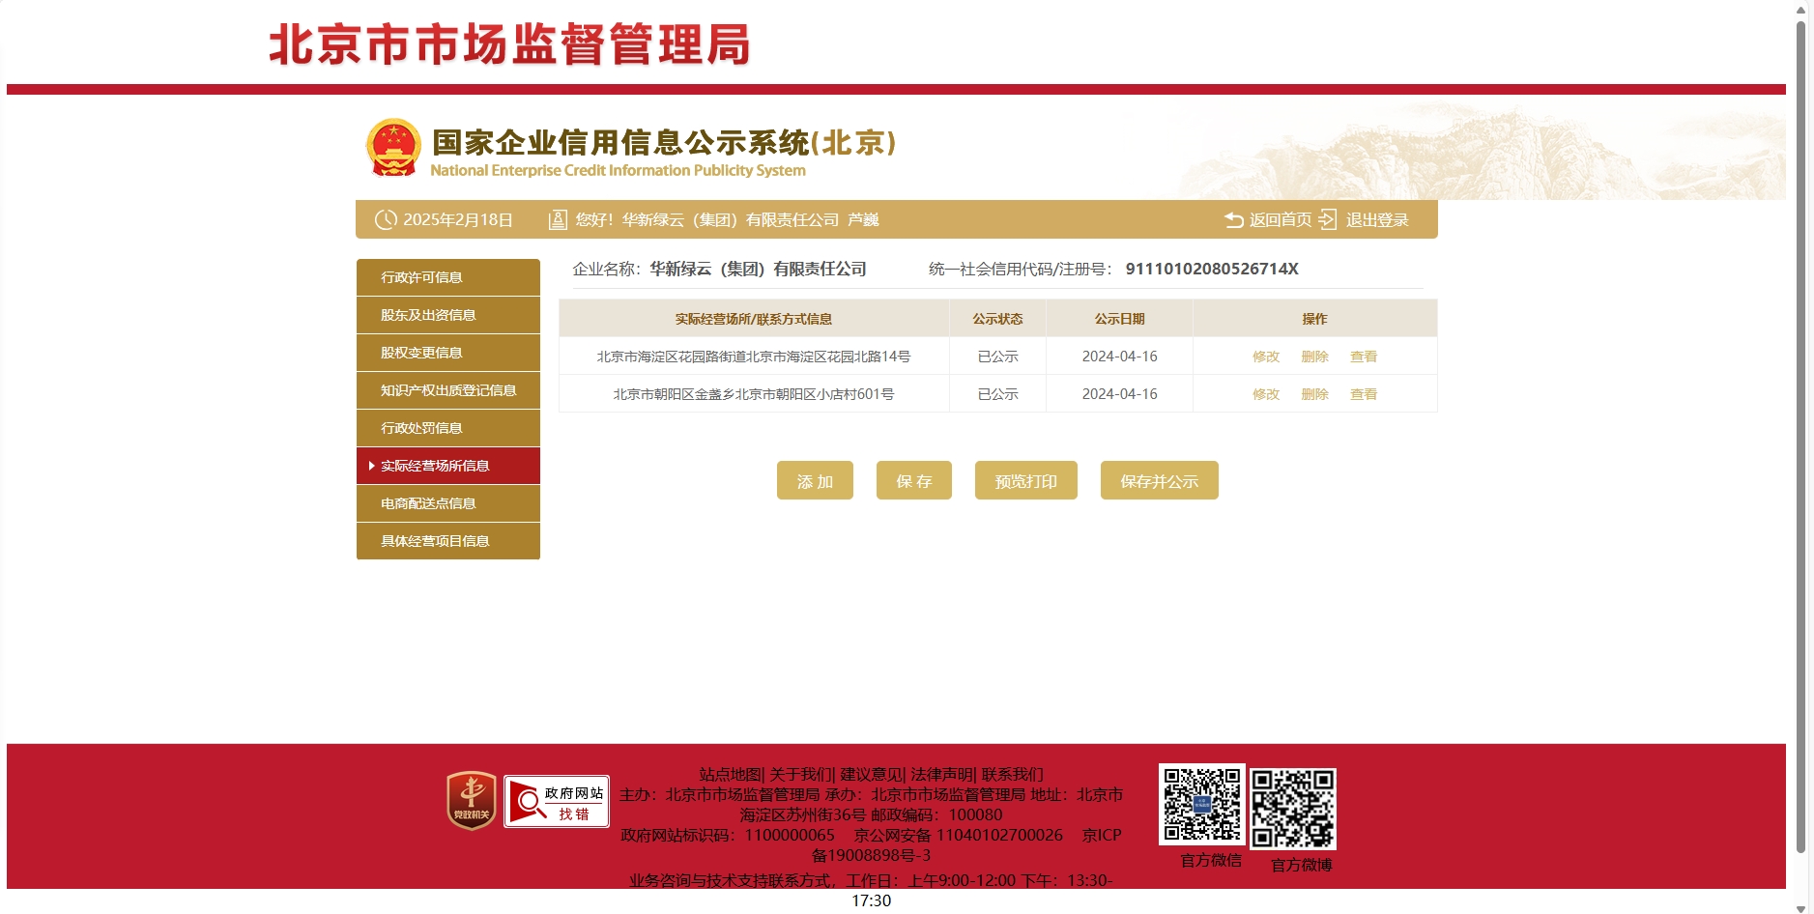Viewport: 1814px width, 914px height.
Task: Click the return-home arrow icon
Action: click(x=1234, y=219)
